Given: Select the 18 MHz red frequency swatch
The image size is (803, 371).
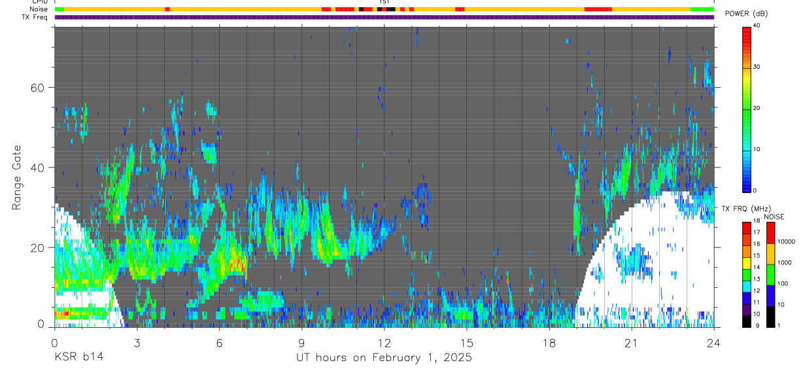Looking at the screenshot, I should (746, 226).
